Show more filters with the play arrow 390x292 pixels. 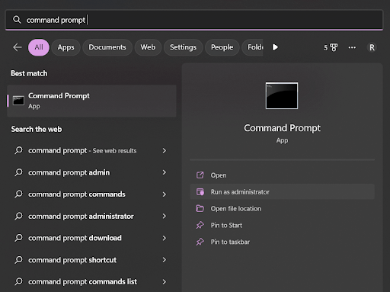(275, 47)
